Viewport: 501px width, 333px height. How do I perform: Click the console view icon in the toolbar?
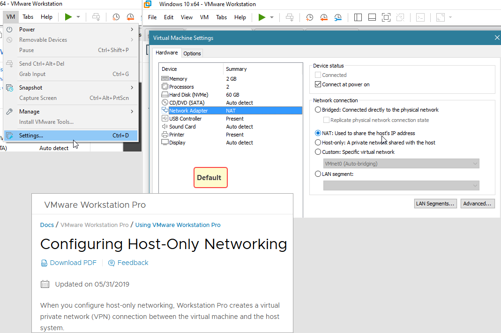[420, 17]
